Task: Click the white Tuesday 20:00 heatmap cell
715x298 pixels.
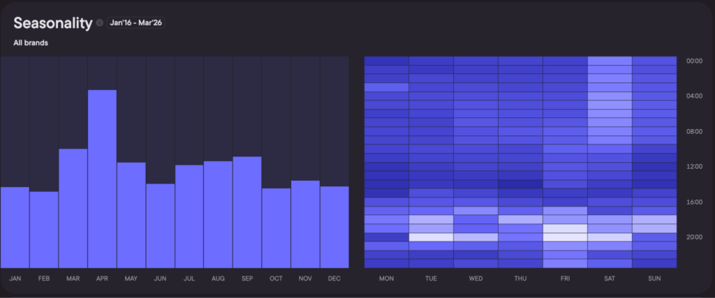Action: click(x=431, y=237)
